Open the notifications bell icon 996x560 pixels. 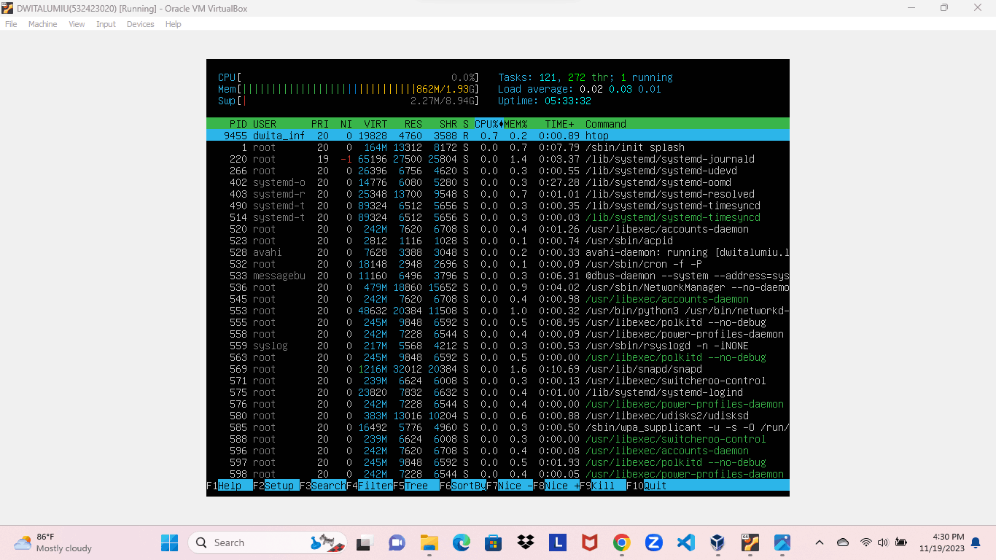[976, 542]
